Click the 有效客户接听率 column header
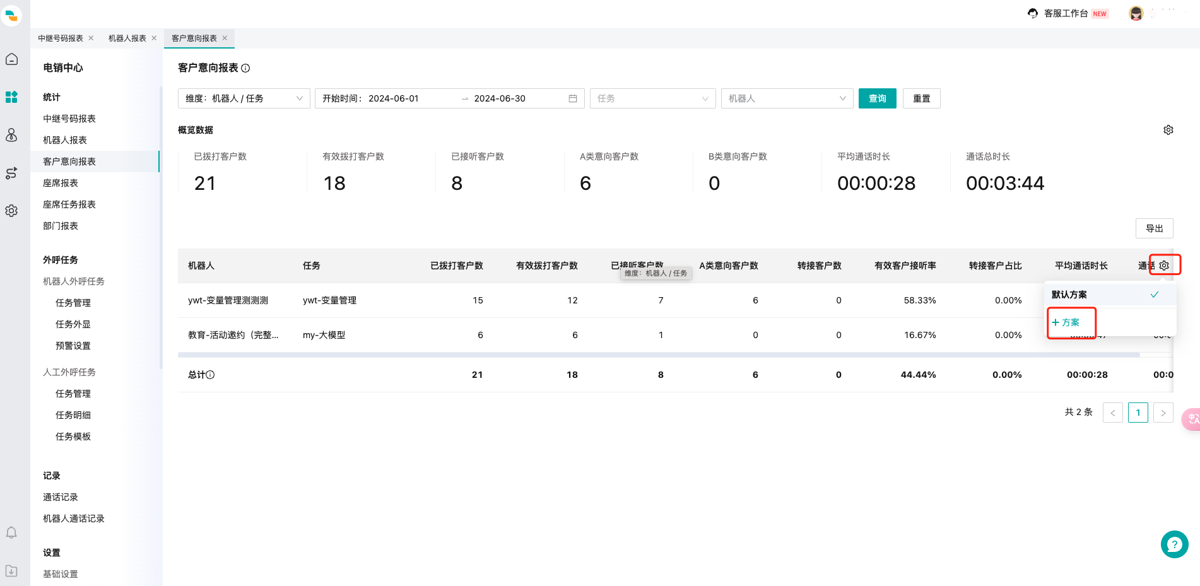This screenshot has height=586, width=1200. [905, 266]
